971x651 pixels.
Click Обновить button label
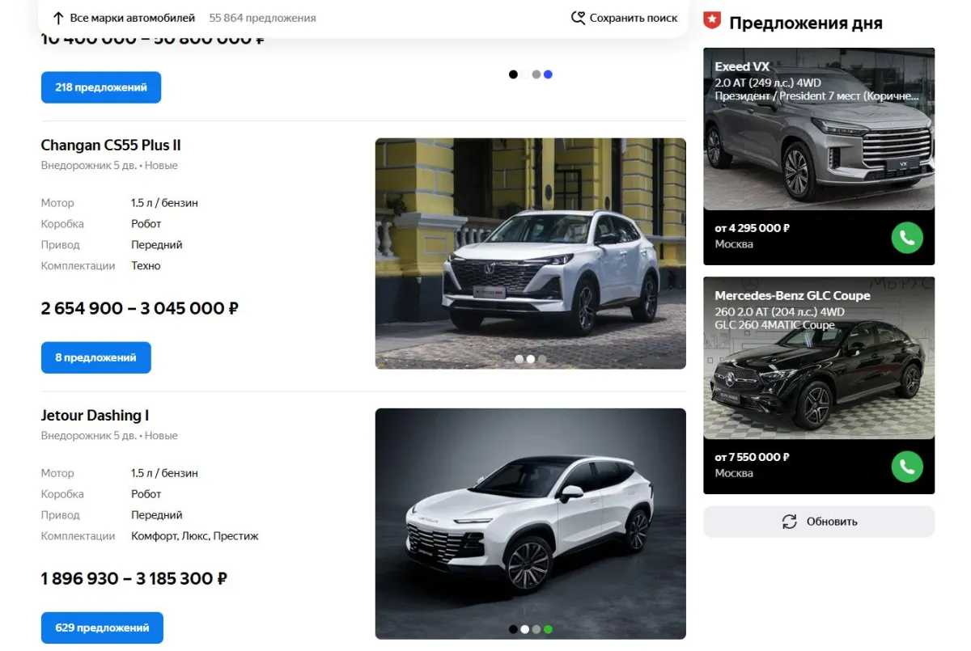tap(832, 522)
